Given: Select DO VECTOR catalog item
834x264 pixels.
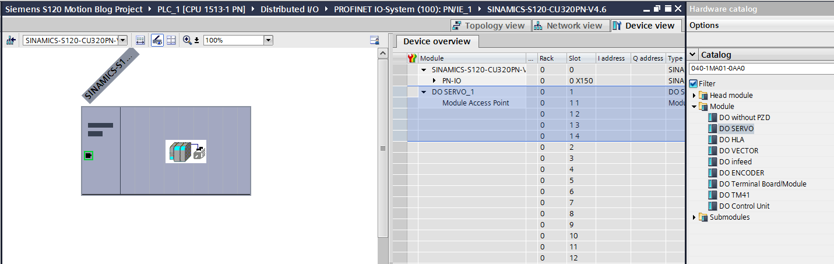Looking at the screenshot, I should (x=738, y=150).
